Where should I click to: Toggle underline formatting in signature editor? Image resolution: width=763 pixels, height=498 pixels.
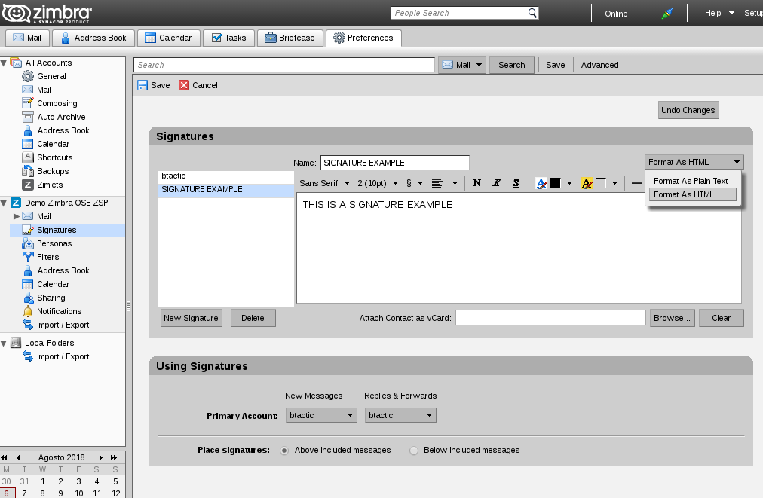point(516,183)
